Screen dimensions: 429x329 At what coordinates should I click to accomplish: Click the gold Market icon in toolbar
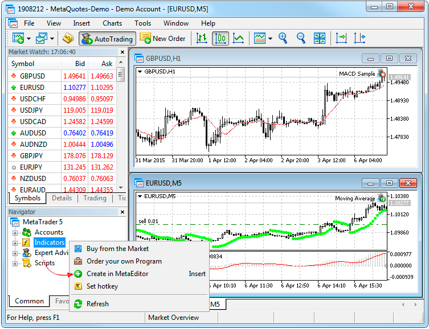(68, 38)
